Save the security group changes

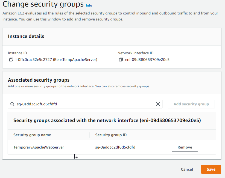click(x=211, y=169)
